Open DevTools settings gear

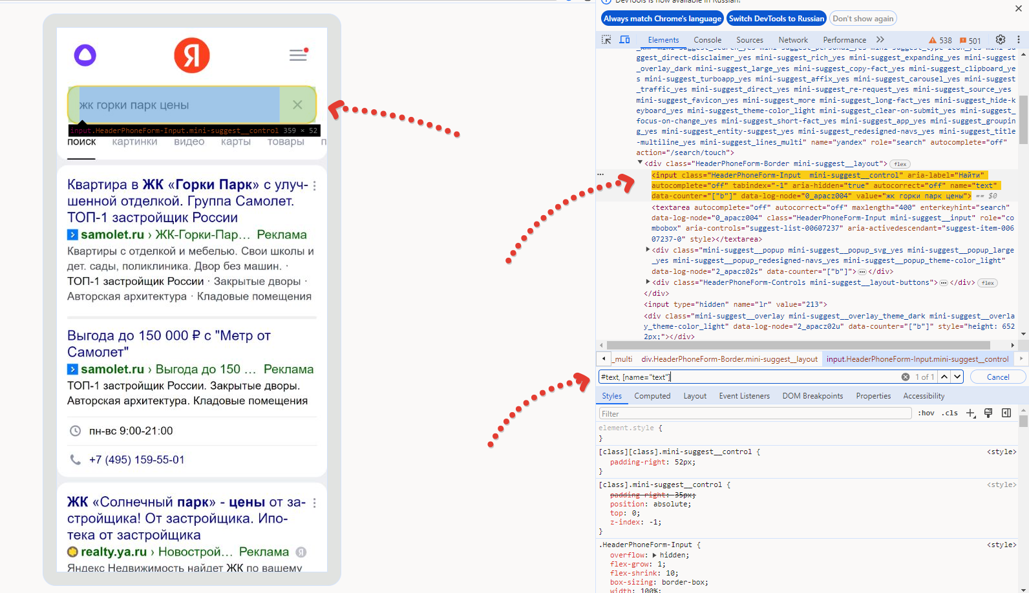coord(1000,39)
